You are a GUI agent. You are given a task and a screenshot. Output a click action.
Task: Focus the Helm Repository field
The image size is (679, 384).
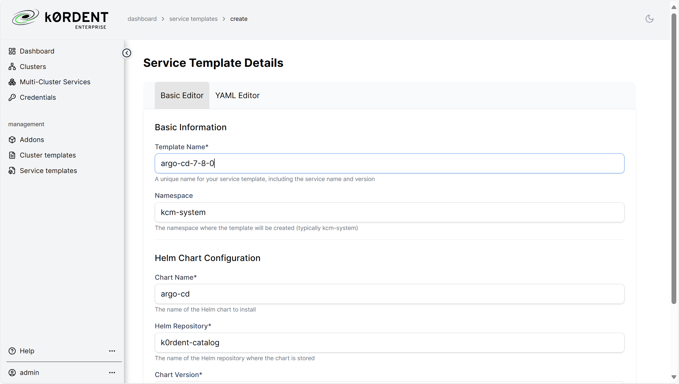(x=389, y=343)
